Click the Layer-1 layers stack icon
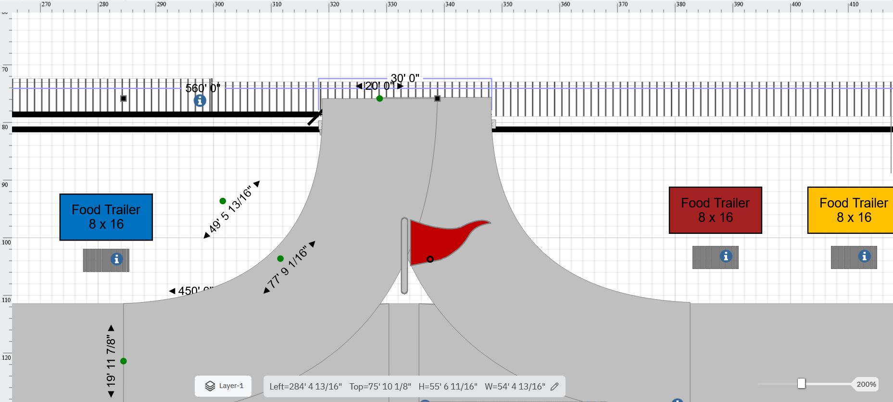893x402 pixels. (x=210, y=386)
